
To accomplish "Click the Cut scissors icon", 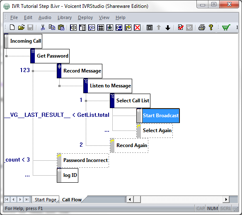I will tap(43, 27).
